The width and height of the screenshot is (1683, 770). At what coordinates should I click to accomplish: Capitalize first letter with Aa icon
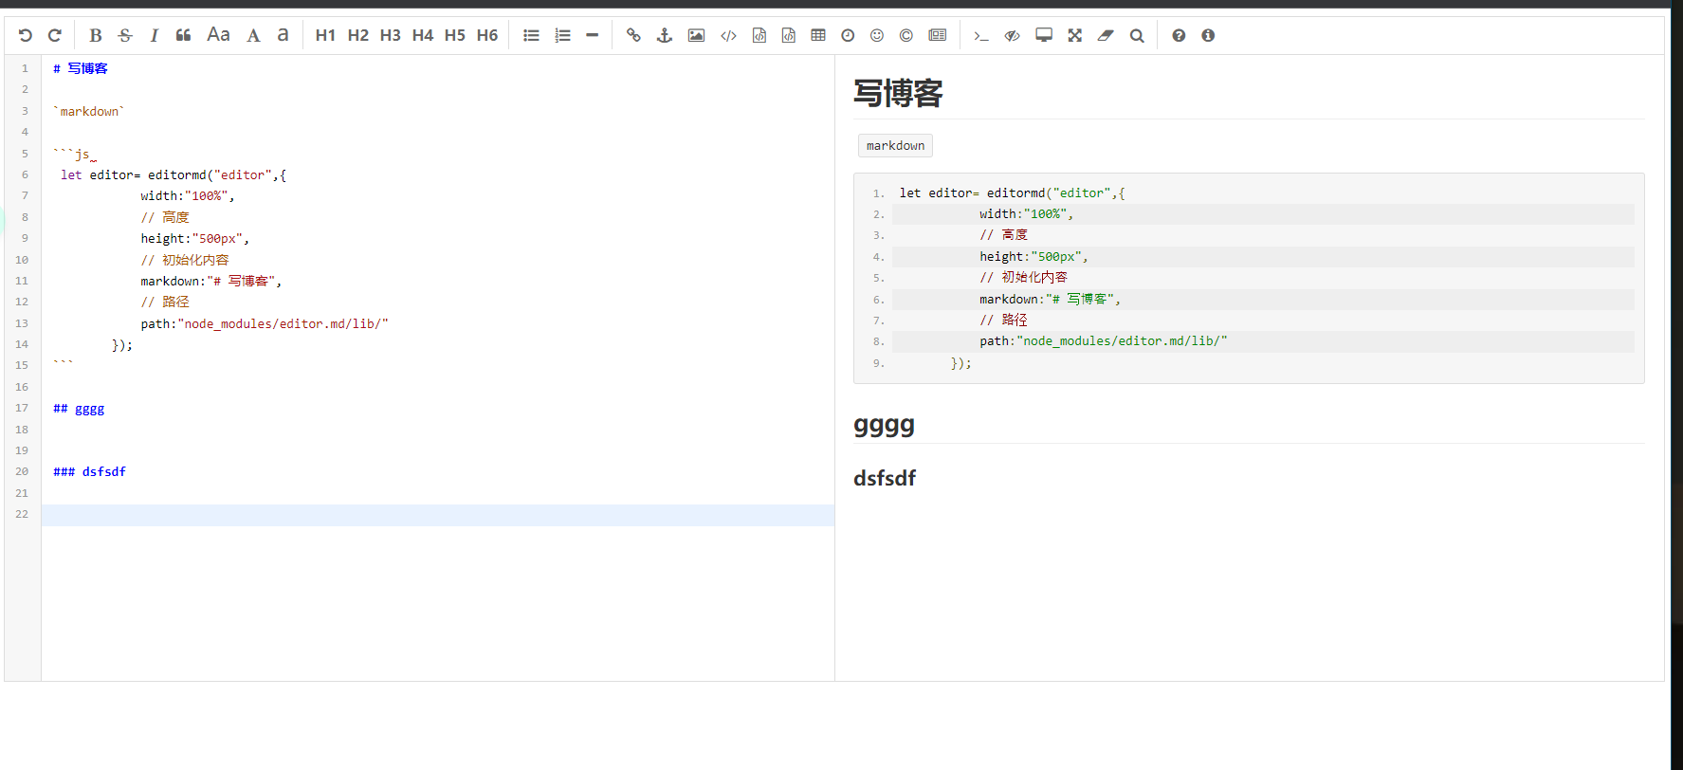click(x=219, y=35)
